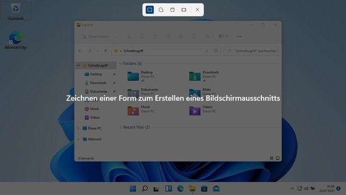Screen dimensions: 346x195
Task: Open the clock and date panel
Action: tap(327, 189)
